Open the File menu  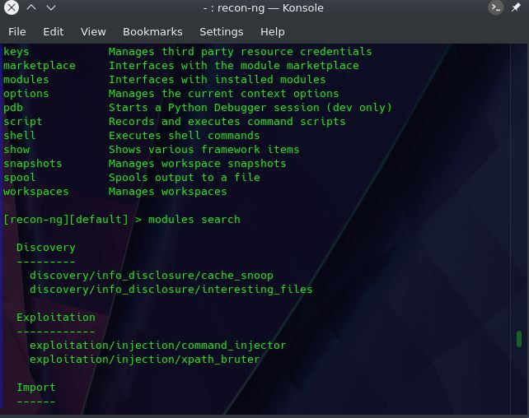[16, 31]
